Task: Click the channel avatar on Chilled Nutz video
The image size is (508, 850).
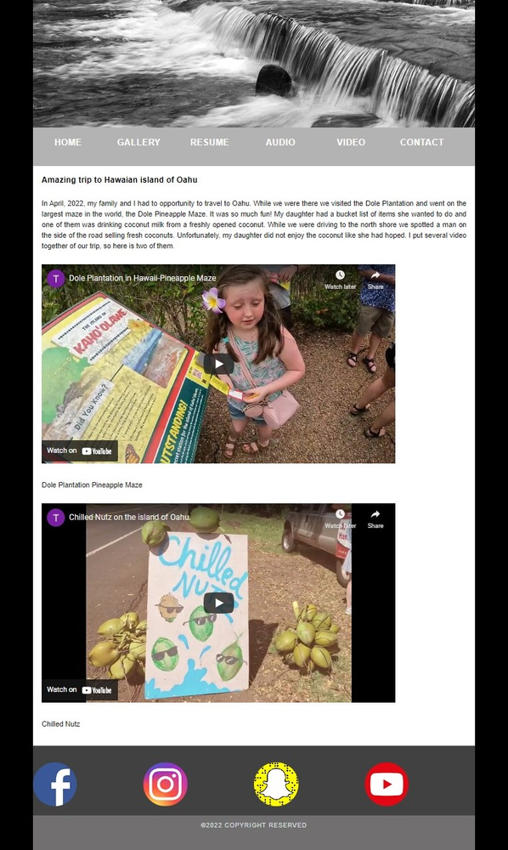Action: [x=56, y=517]
